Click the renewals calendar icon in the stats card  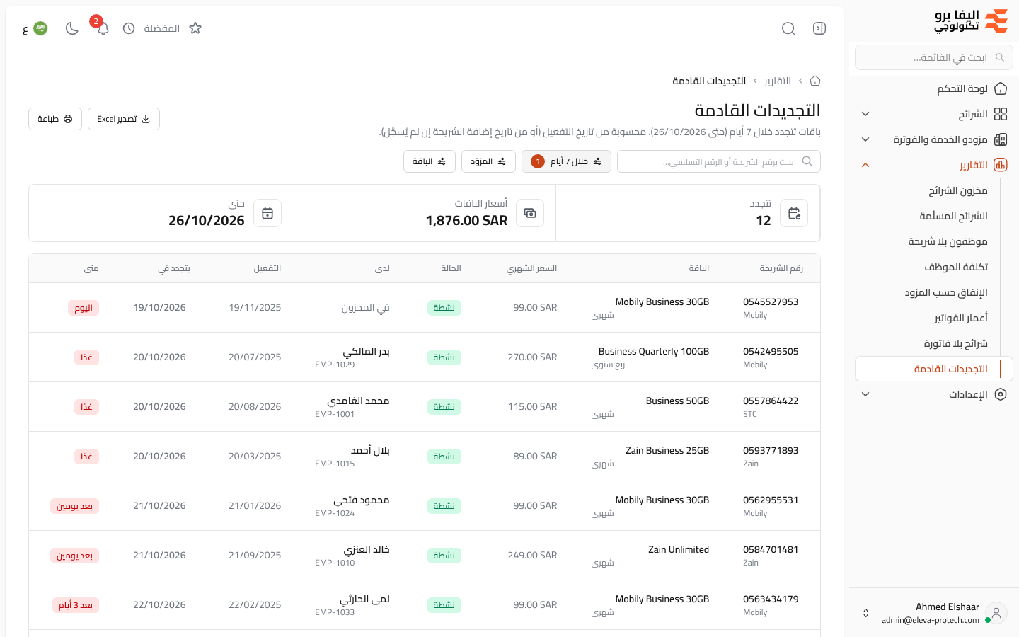pyautogui.click(x=794, y=213)
